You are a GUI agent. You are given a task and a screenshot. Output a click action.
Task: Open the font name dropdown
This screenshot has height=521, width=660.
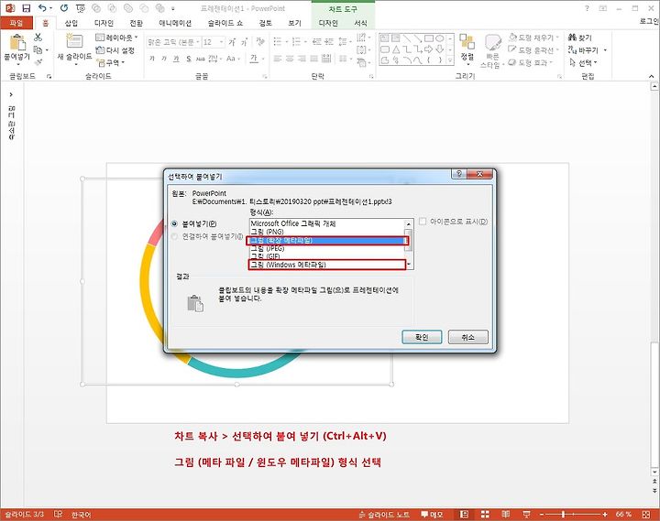(198, 42)
